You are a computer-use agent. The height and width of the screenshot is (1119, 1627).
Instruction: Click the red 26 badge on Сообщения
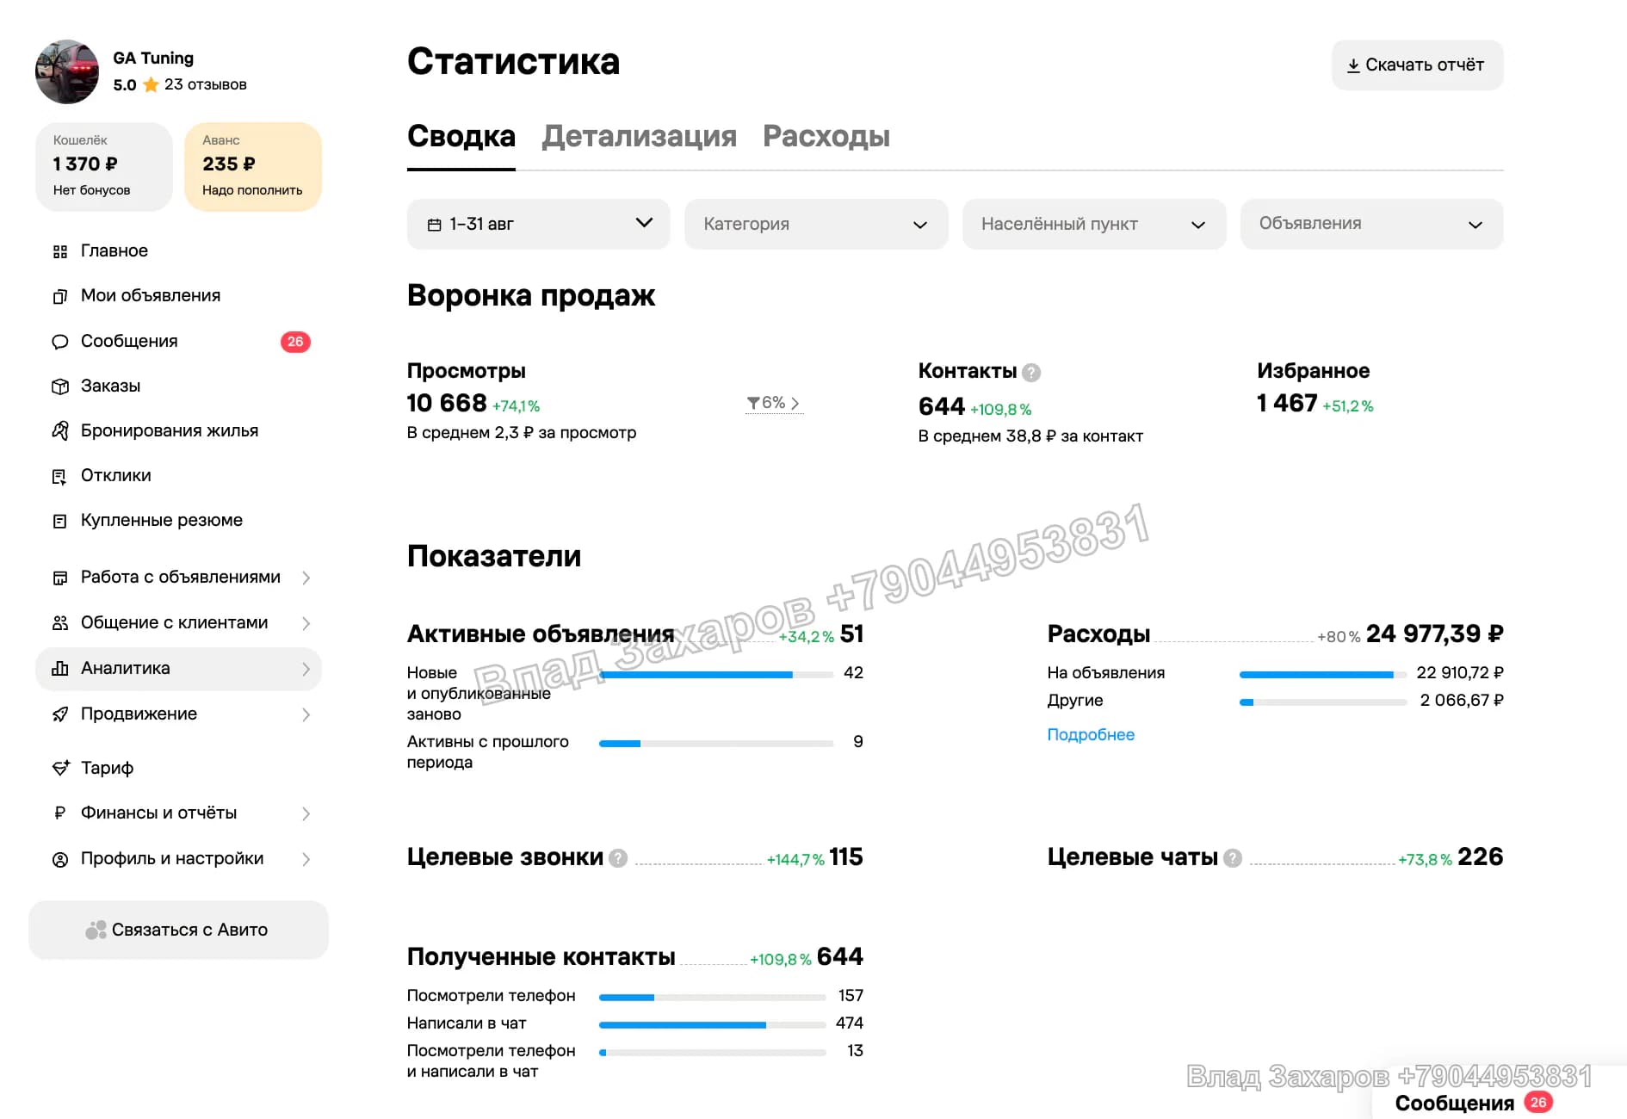tap(295, 342)
